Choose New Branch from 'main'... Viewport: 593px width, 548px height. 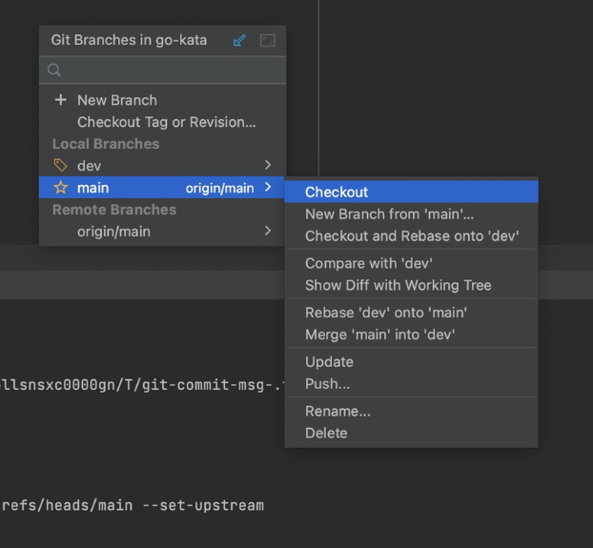[x=389, y=214]
